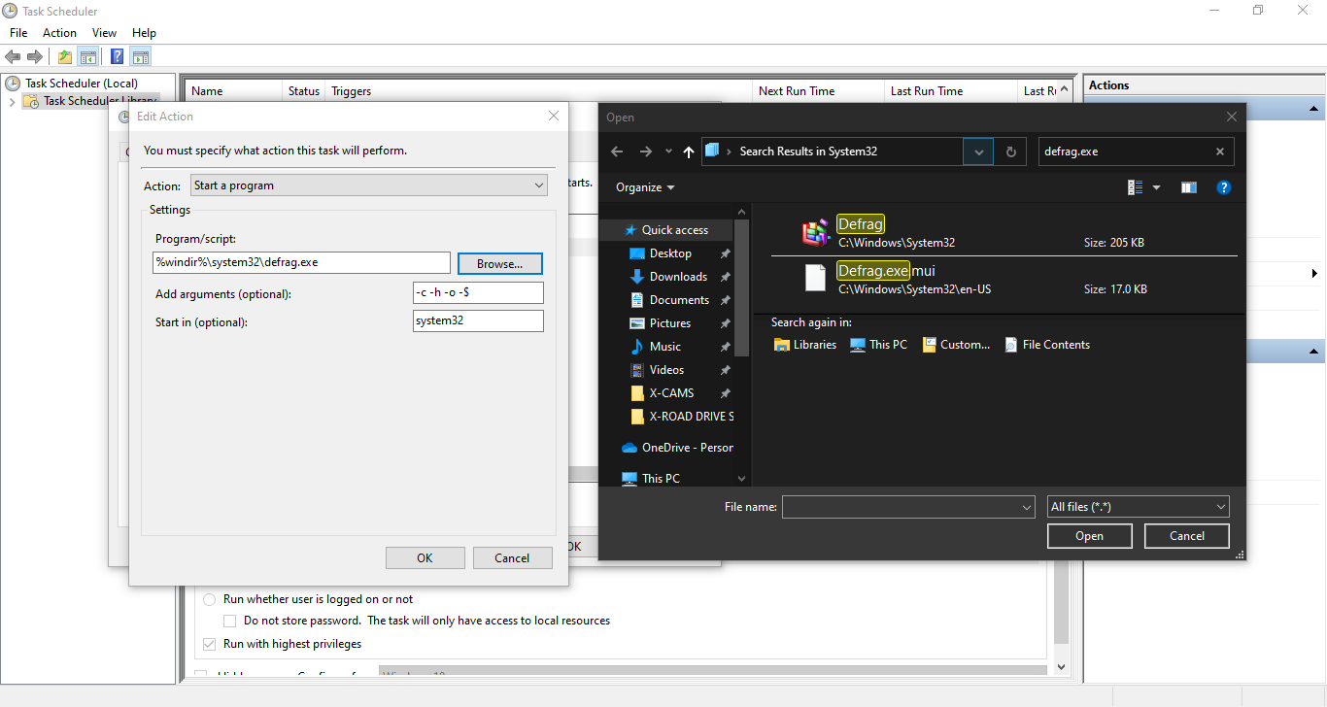The height and width of the screenshot is (707, 1327).
Task: Click the Browse button for Program/script
Action: 499,263
